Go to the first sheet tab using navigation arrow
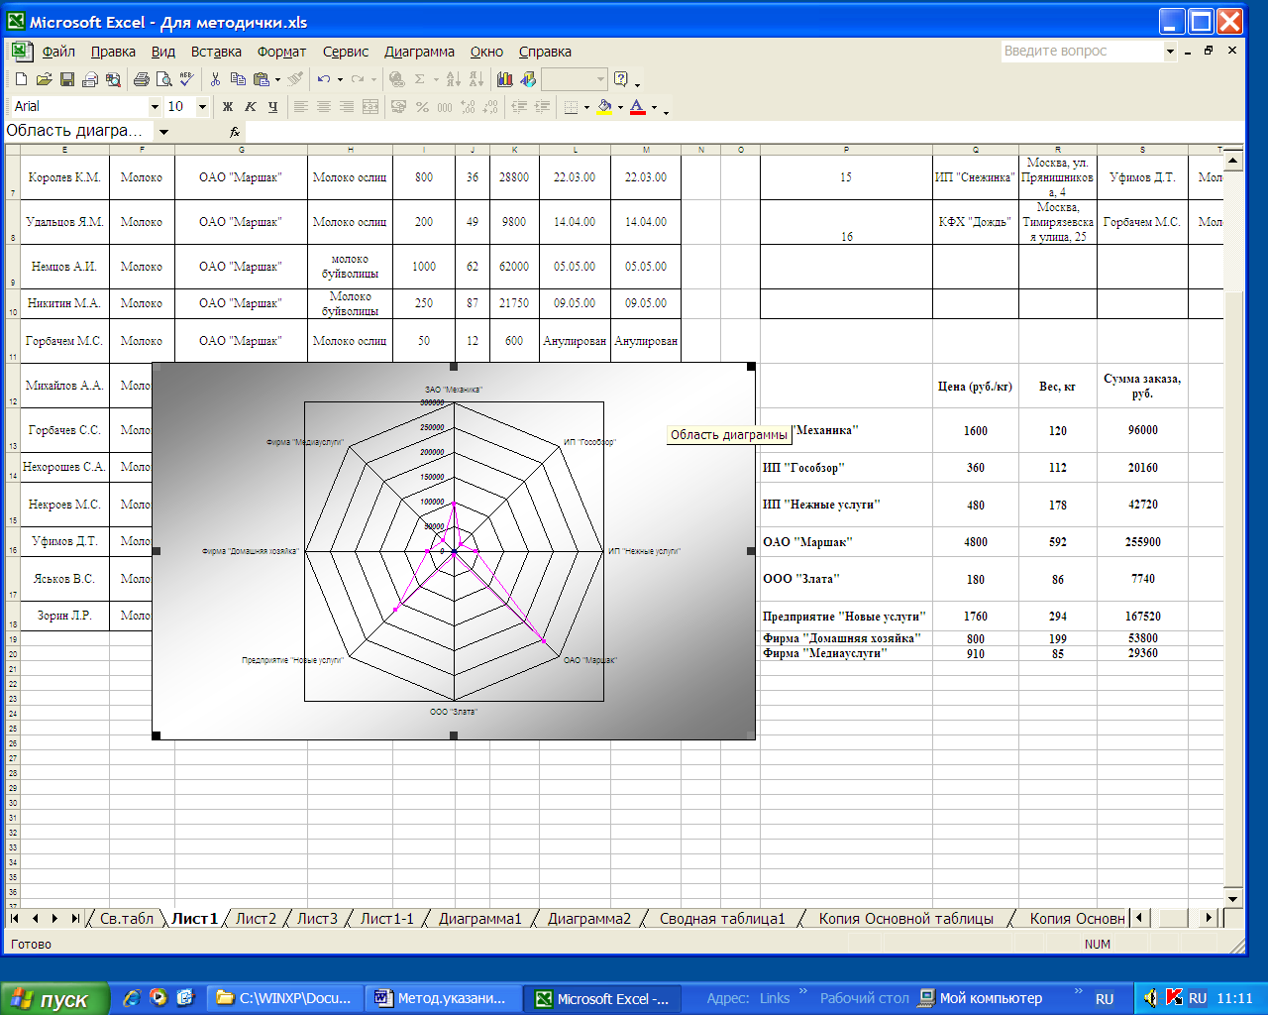The height and width of the screenshot is (1015, 1268). point(15,919)
